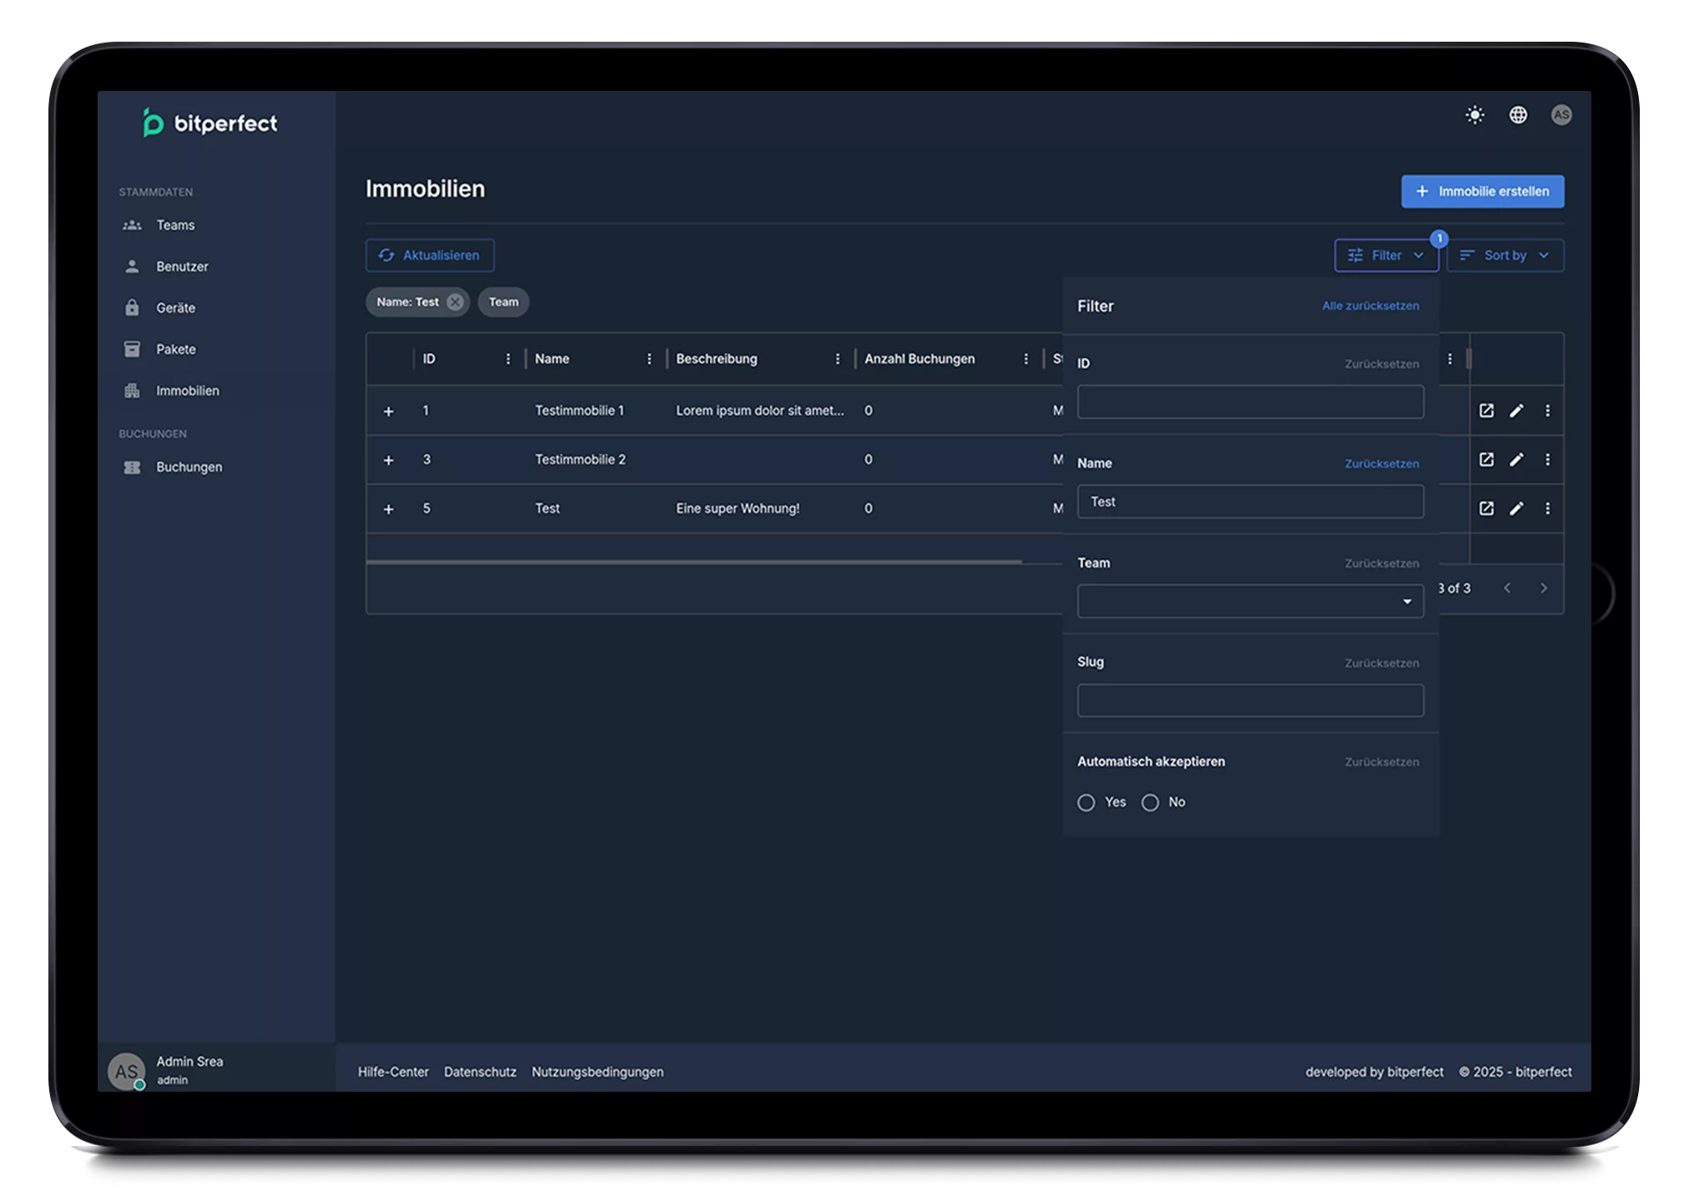Open Geräte in the sidebar
This screenshot has height=1191, width=1689.
(x=175, y=308)
